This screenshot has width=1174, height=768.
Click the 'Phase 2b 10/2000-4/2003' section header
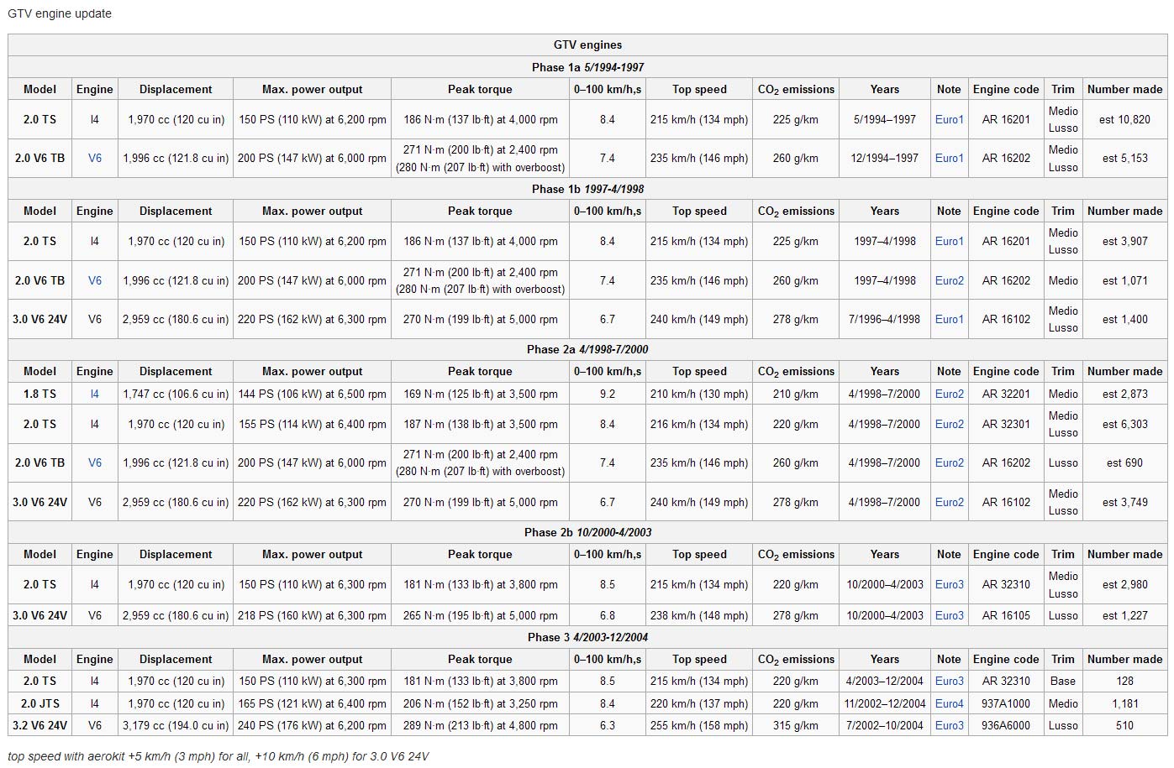(x=587, y=532)
